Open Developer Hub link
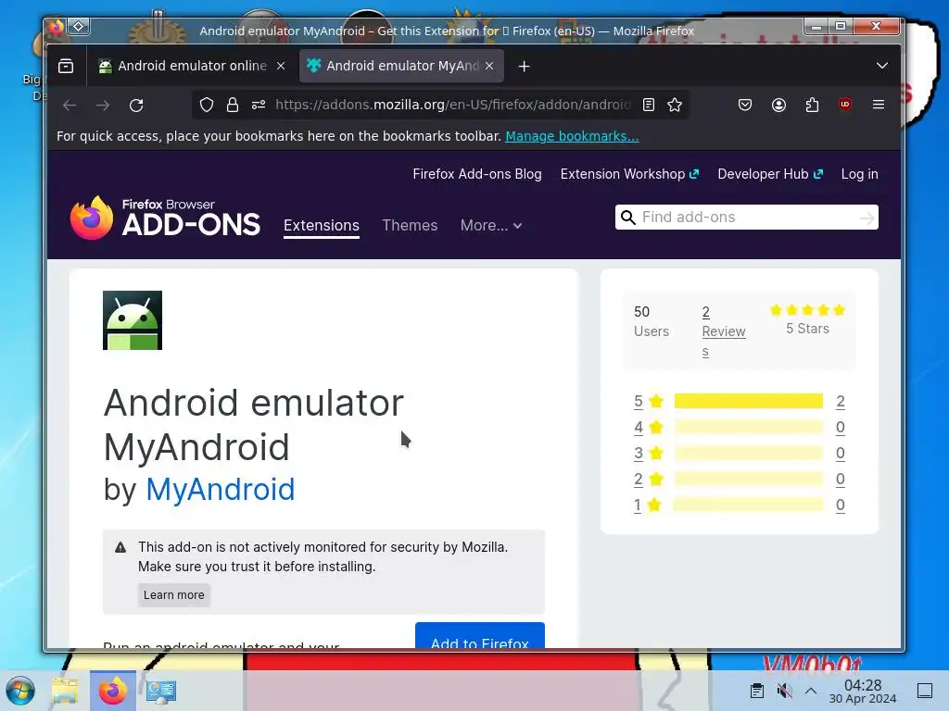 tap(770, 174)
